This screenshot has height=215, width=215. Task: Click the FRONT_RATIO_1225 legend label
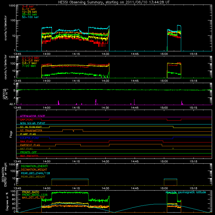click(x=35, y=195)
